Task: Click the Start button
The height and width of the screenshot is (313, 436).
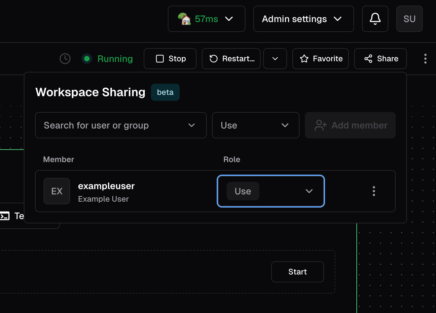Action: coord(298,272)
